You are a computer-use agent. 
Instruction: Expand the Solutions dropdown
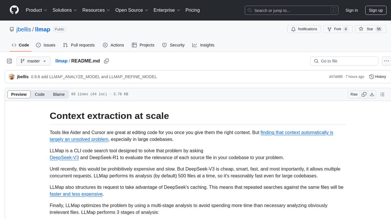[x=65, y=10]
